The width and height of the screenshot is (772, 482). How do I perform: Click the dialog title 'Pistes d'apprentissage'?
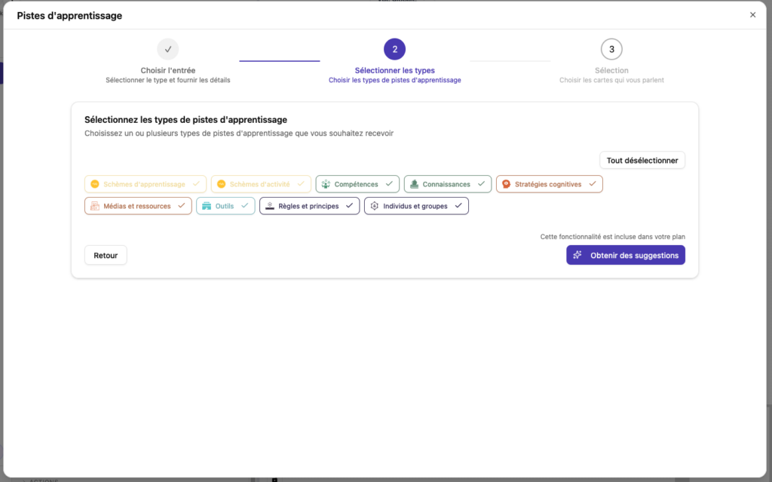(69, 16)
